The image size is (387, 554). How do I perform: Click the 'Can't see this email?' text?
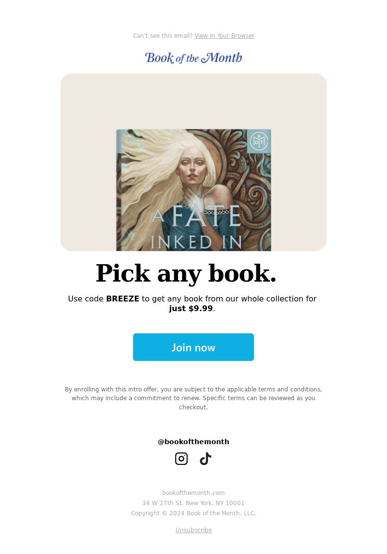click(x=163, y=36)
